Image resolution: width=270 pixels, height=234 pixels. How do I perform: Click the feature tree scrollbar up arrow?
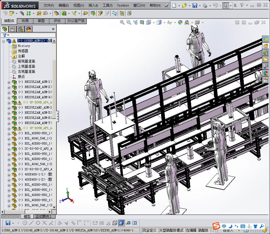pyautogui.click(x=54, y=41)
